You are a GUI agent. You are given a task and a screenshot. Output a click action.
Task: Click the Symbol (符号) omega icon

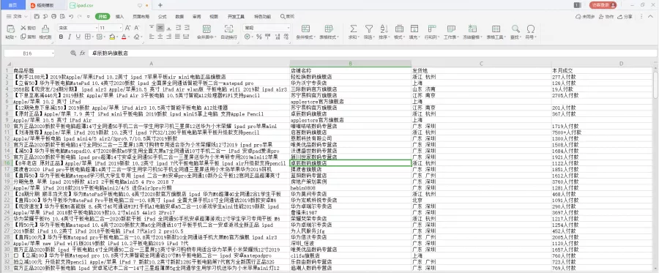531,29
